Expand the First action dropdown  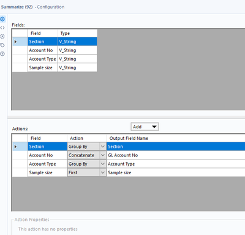(103, 172)
